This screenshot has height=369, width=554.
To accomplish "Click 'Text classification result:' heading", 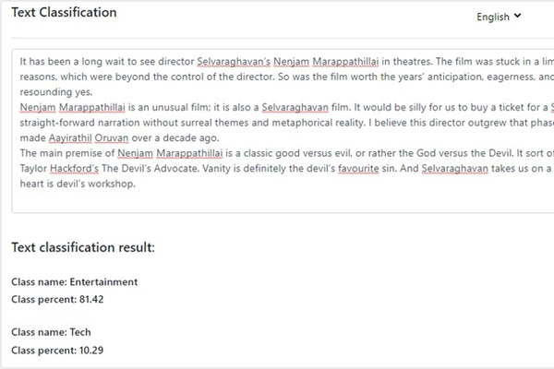I will [83, 247].
